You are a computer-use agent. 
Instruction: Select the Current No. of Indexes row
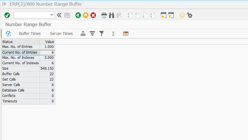[28, 63]
